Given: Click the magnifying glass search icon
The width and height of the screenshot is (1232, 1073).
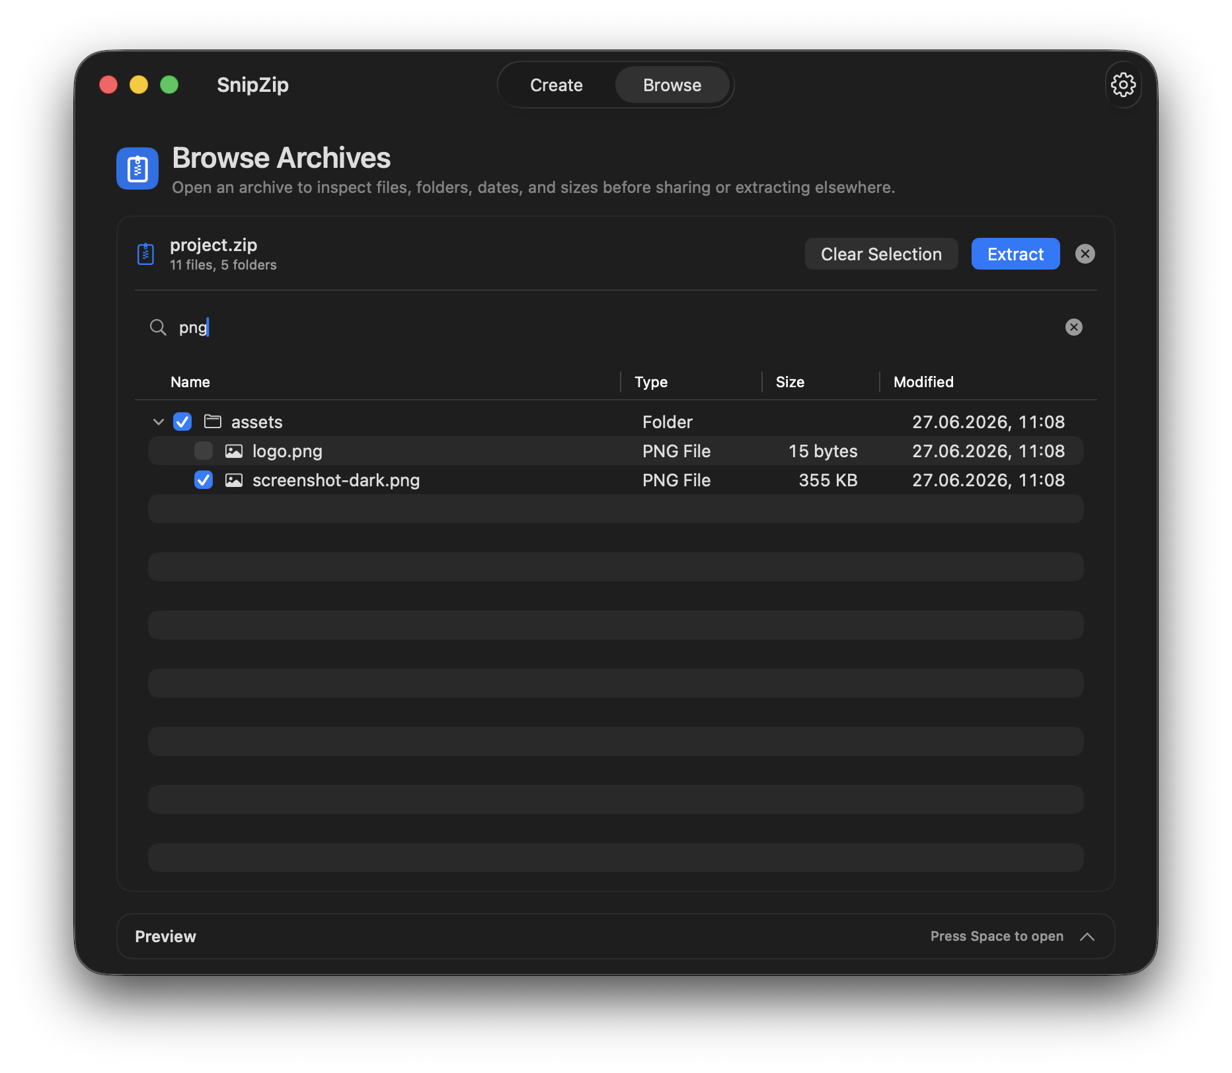Looking at the screenshot, I should coord(158,327).
